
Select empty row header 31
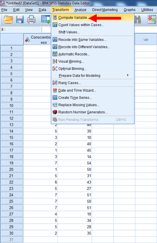12,240
